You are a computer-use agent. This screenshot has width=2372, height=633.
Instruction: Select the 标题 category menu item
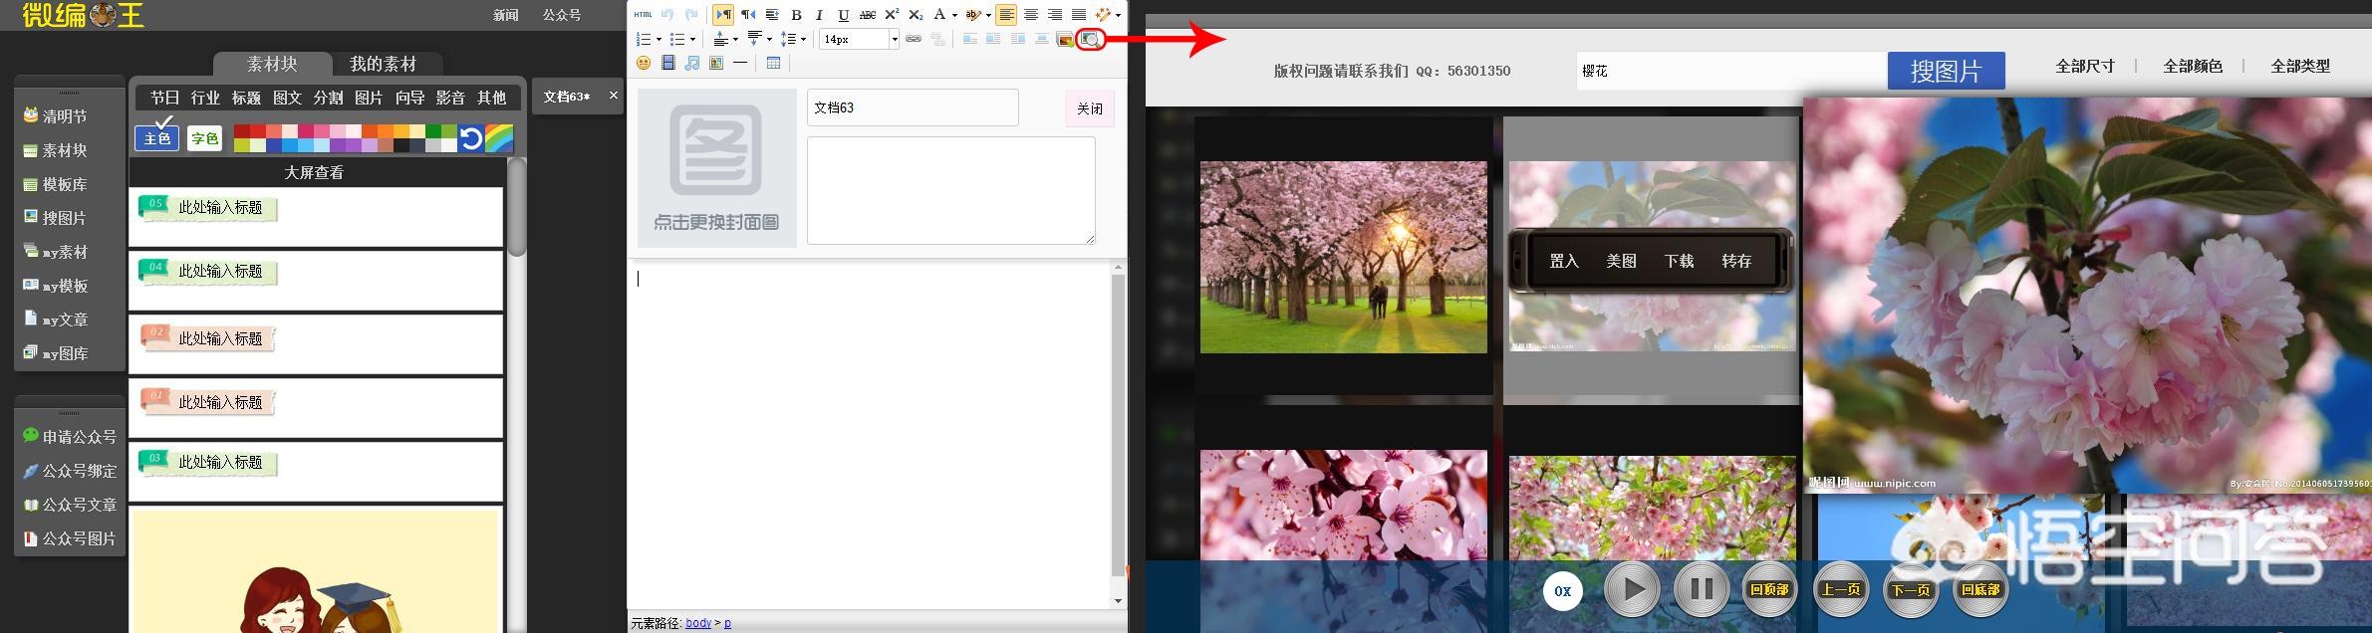(246, 98)
